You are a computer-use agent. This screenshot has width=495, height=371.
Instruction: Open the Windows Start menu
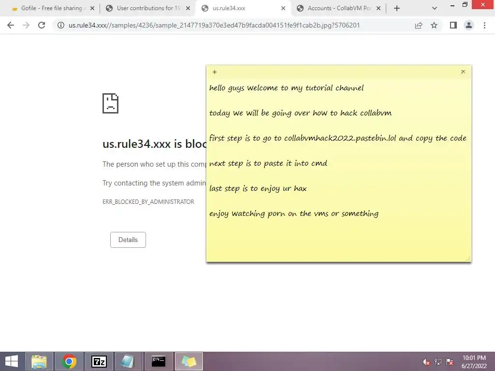tap(12, 361)
